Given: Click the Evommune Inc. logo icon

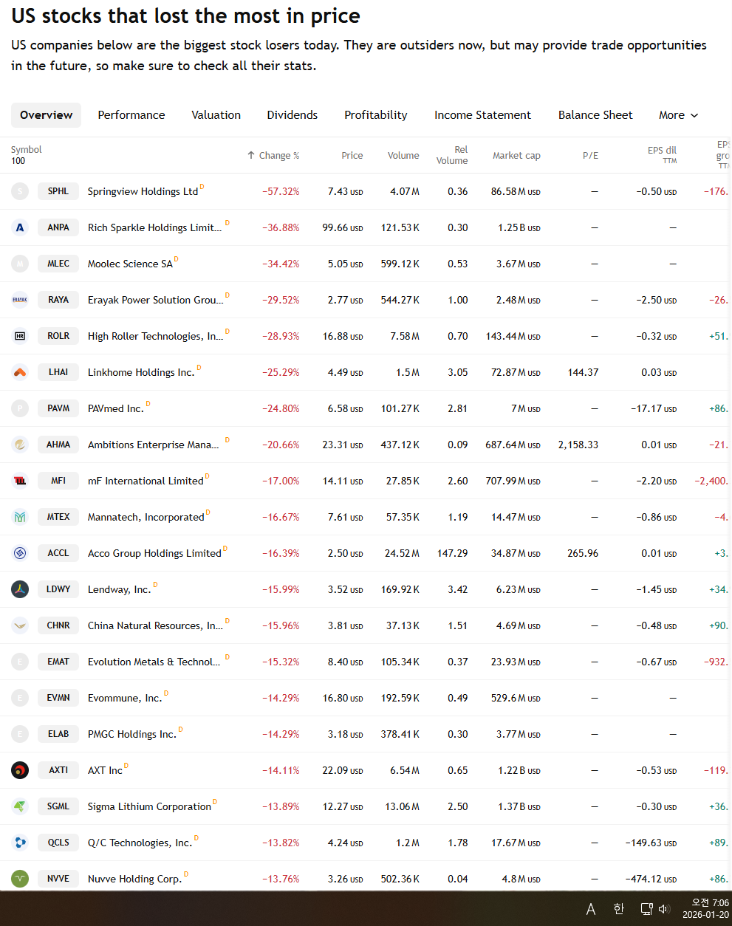Looking at the screenshot, I should [x=20, y=698].
